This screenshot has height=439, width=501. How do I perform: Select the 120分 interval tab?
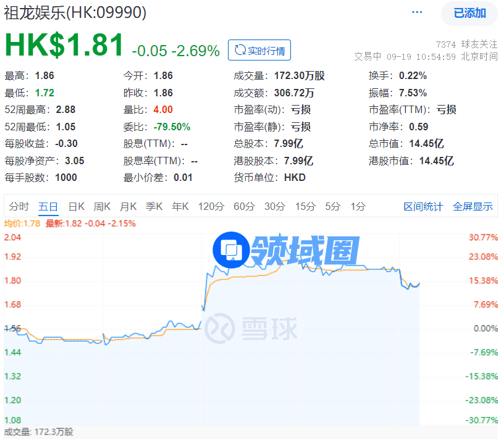tap(211, 207)
